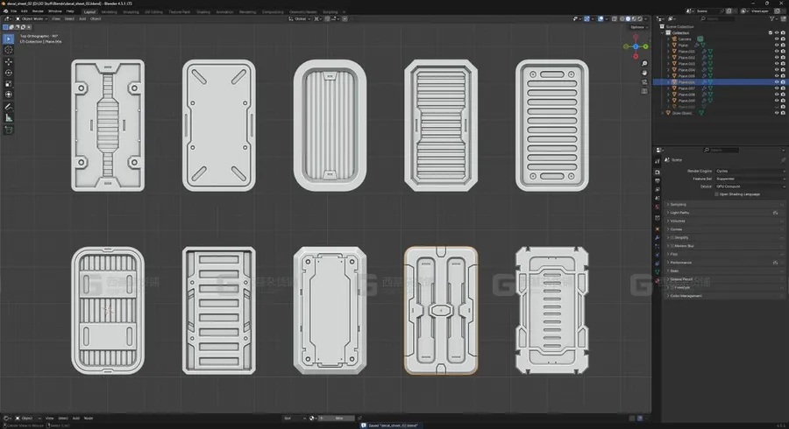Switch perspective/orthographic grid icon

[x=644, y=91]
